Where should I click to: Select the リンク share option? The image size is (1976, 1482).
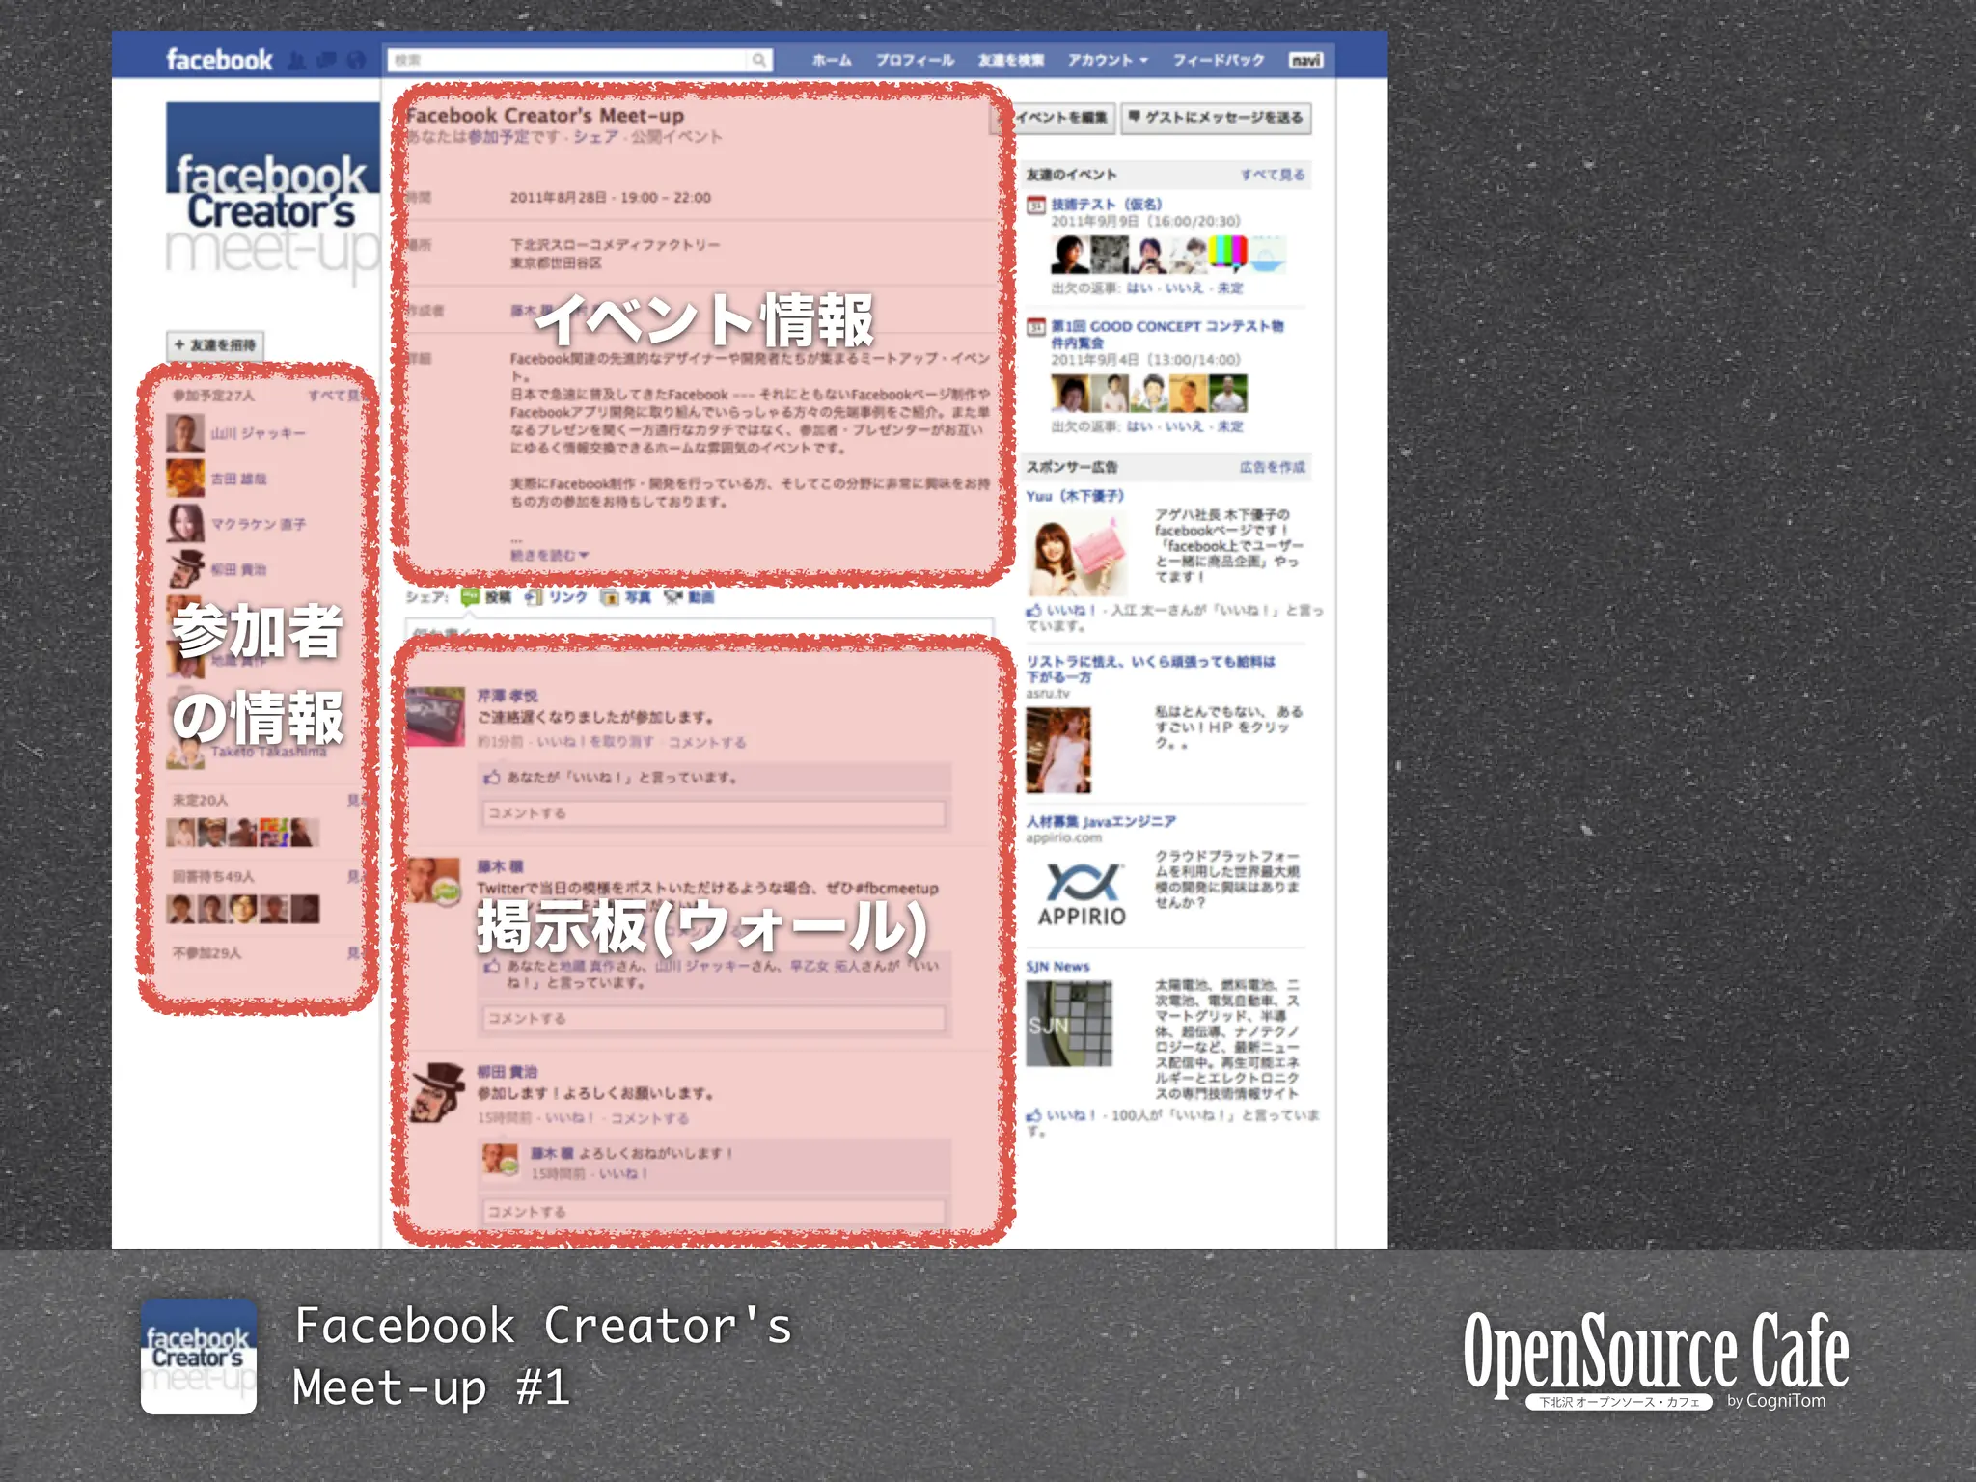pos(558,597)
